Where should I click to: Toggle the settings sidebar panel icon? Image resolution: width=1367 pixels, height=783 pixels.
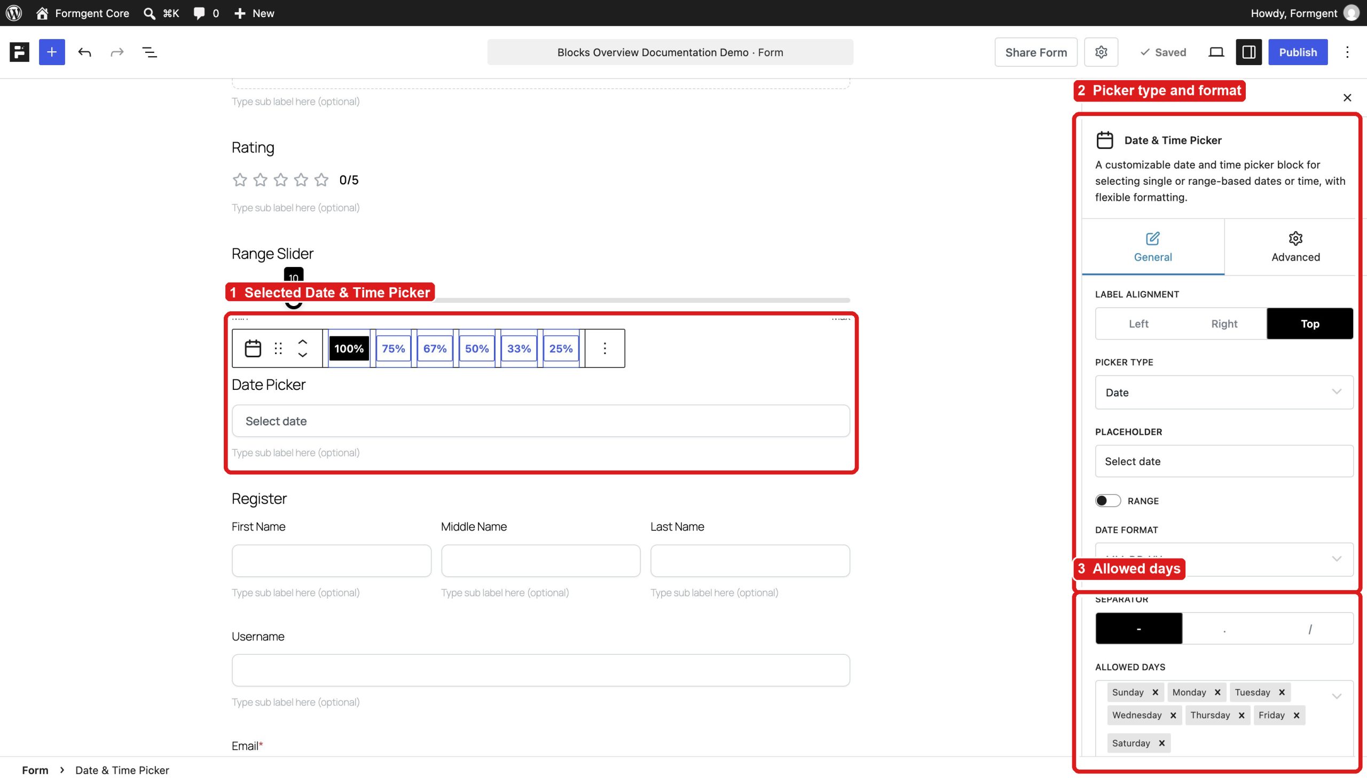(x=1248, y=52)
